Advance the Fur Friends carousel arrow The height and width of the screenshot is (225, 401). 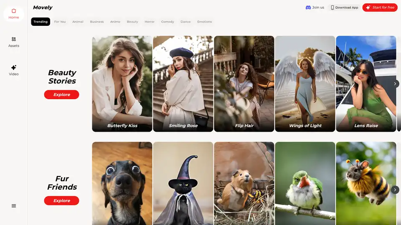(x=395, y=190)
